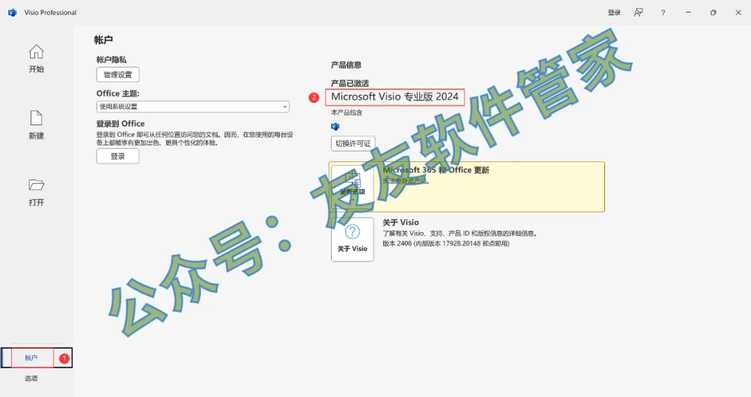Select the 版本 2408 version text

pyautogui.click(x=446, y=243)
